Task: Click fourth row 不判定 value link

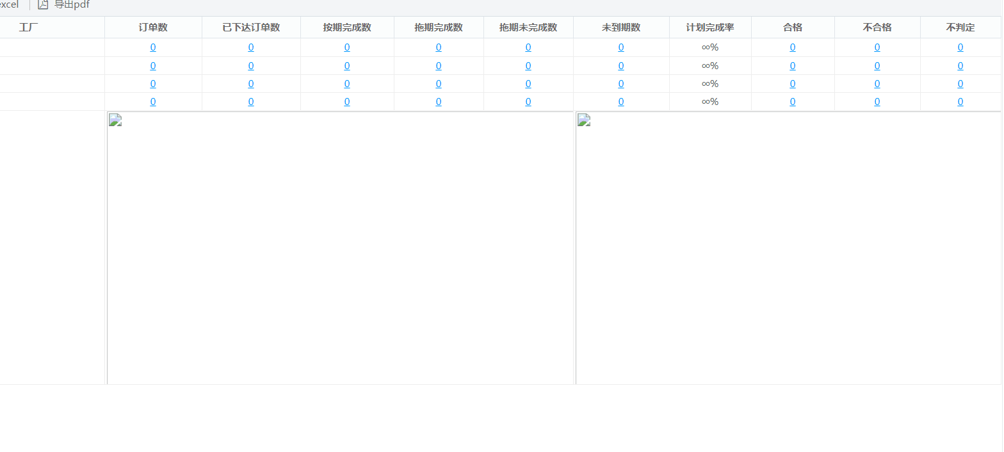Action: coord(960,102)
